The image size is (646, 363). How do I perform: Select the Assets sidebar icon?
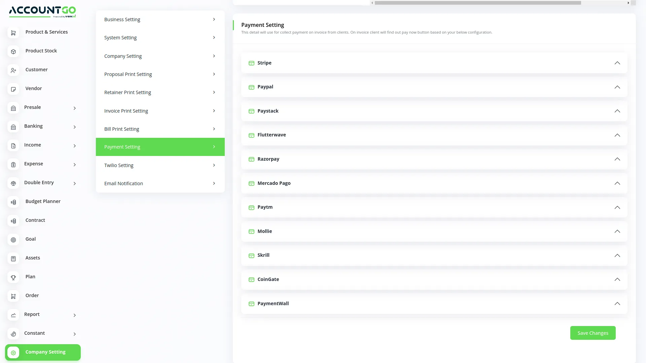tap(13, 258)
